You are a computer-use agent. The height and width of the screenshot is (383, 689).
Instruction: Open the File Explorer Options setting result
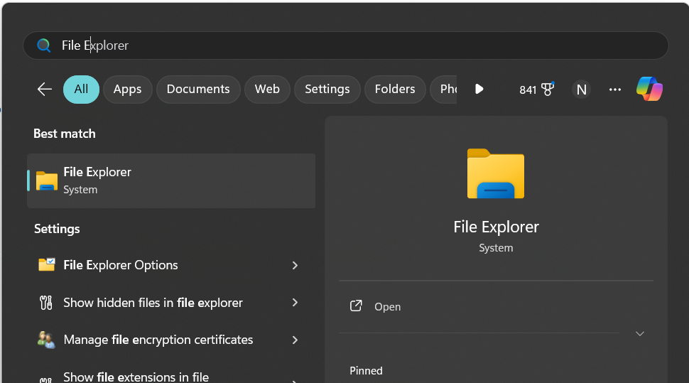171,265
